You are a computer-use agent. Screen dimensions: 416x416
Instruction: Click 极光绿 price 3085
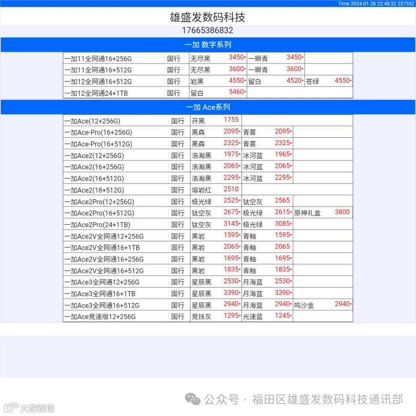pos(282,223)
